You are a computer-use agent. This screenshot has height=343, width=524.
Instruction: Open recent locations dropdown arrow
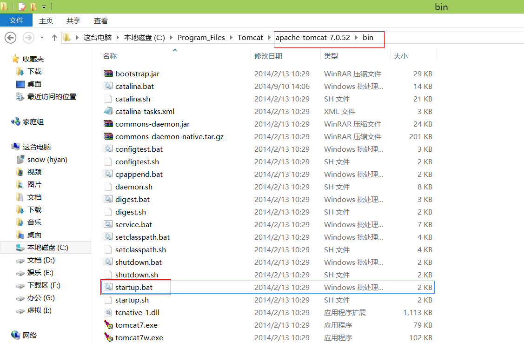click(x=42, y=38)
